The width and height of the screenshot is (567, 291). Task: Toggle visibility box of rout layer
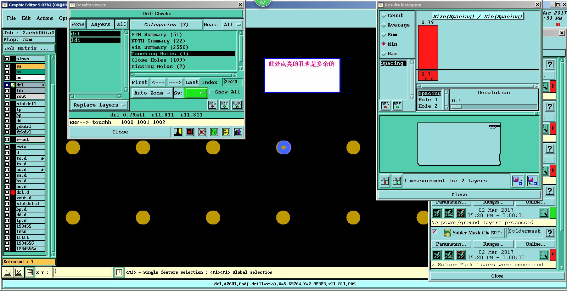click(7, 96)
